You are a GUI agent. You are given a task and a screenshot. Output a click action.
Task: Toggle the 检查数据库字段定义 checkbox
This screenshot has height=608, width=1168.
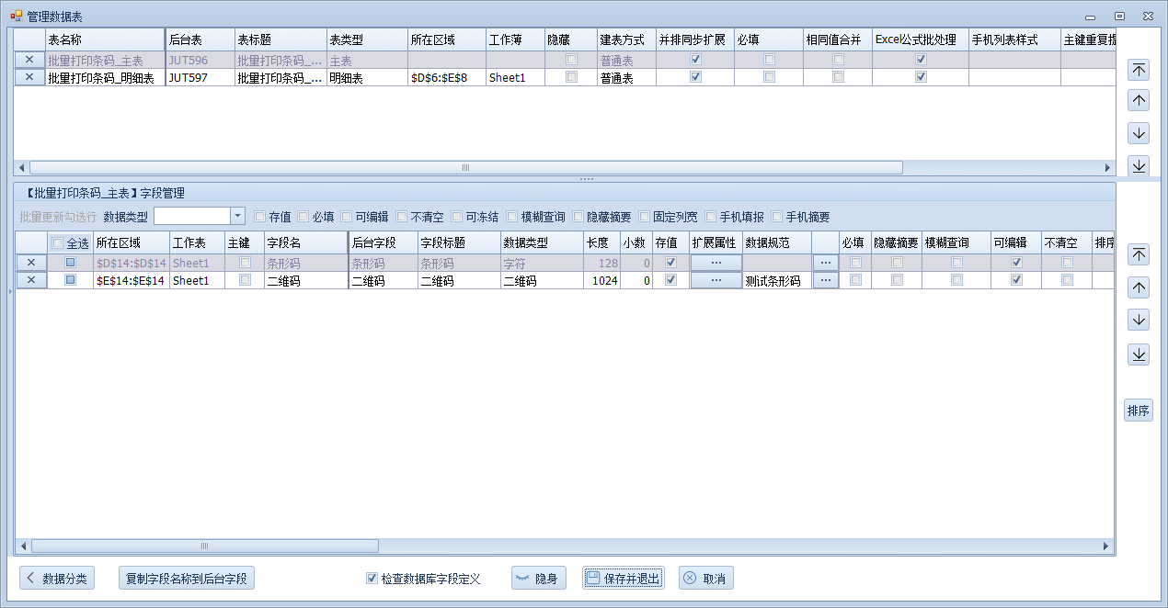click(x=372, y=579)
